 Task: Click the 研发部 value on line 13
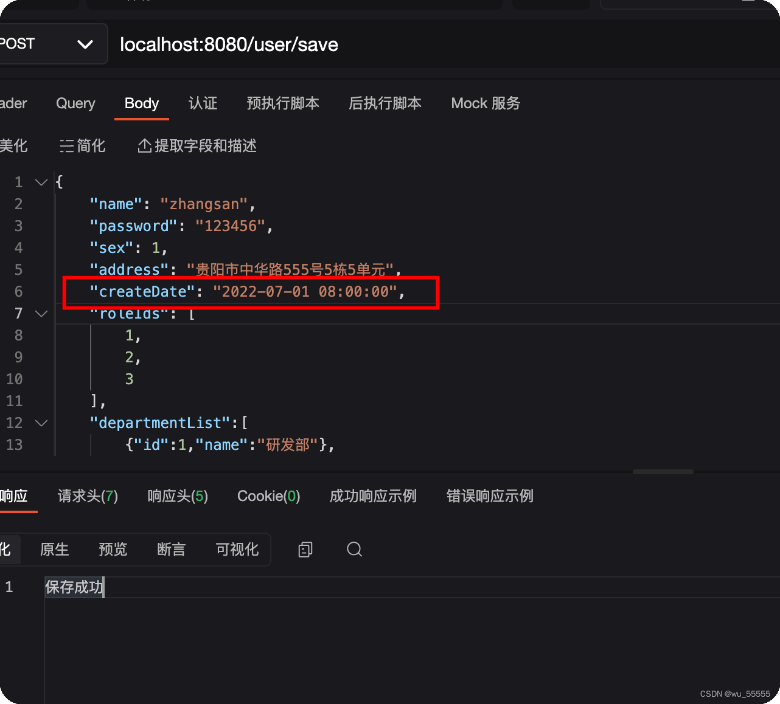[288, 445]
